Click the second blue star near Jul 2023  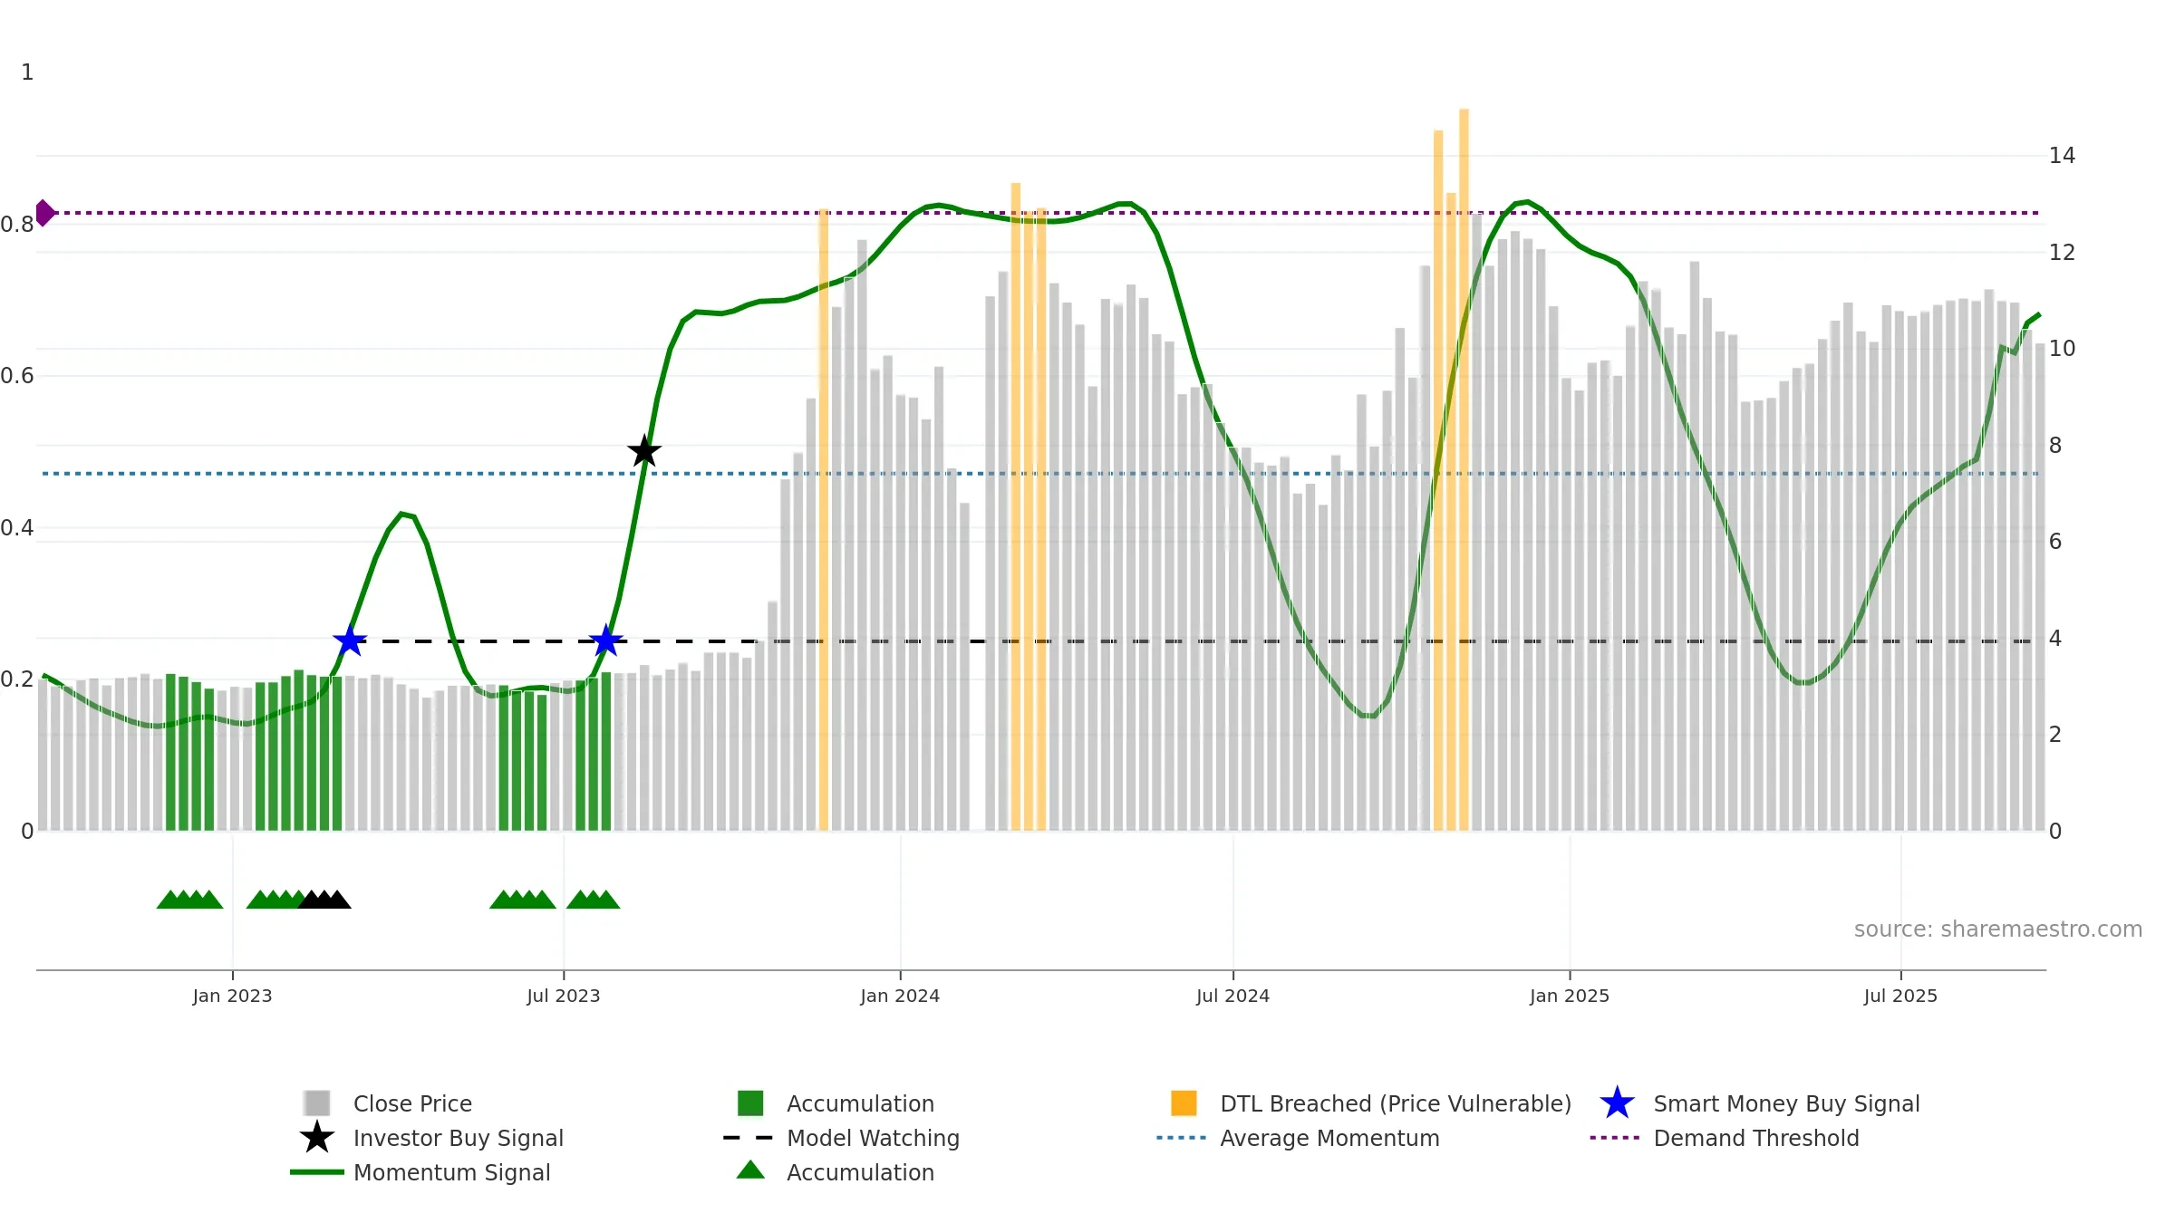tap(605, 641)
